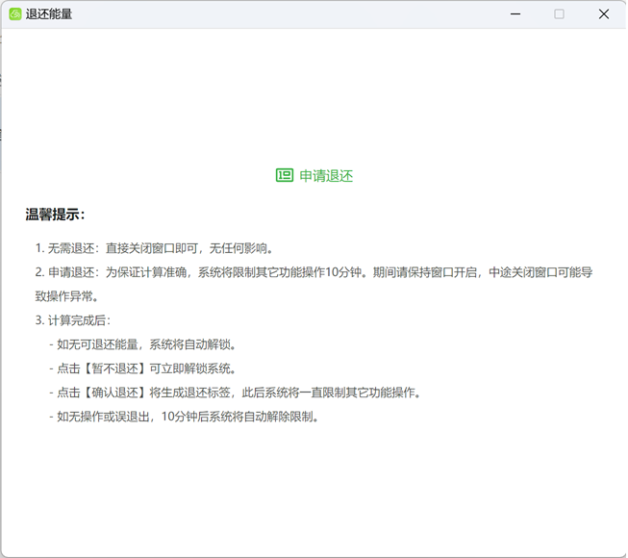Click the line '如无操作或误退出，10分钟后...'
628x558 pixels.
click(x=185, y=417)
